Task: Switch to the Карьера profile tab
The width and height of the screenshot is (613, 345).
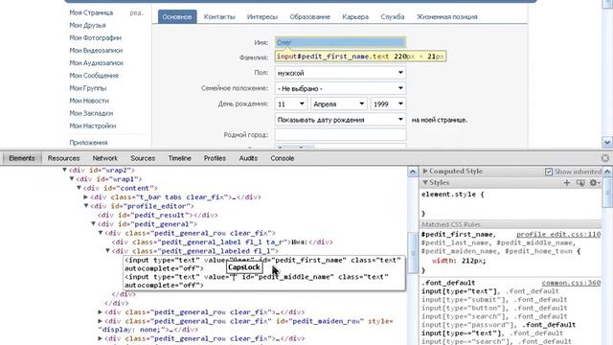Action: point(355,17)
